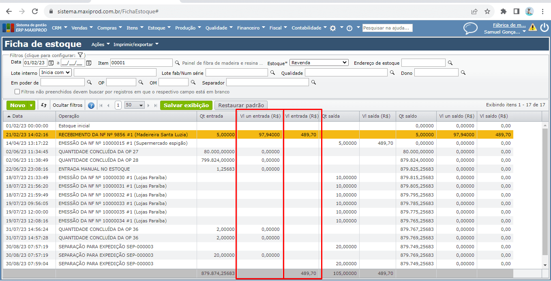Open the calendar picker for start date
Screen dimensions: 551x281
coord(51,63)
